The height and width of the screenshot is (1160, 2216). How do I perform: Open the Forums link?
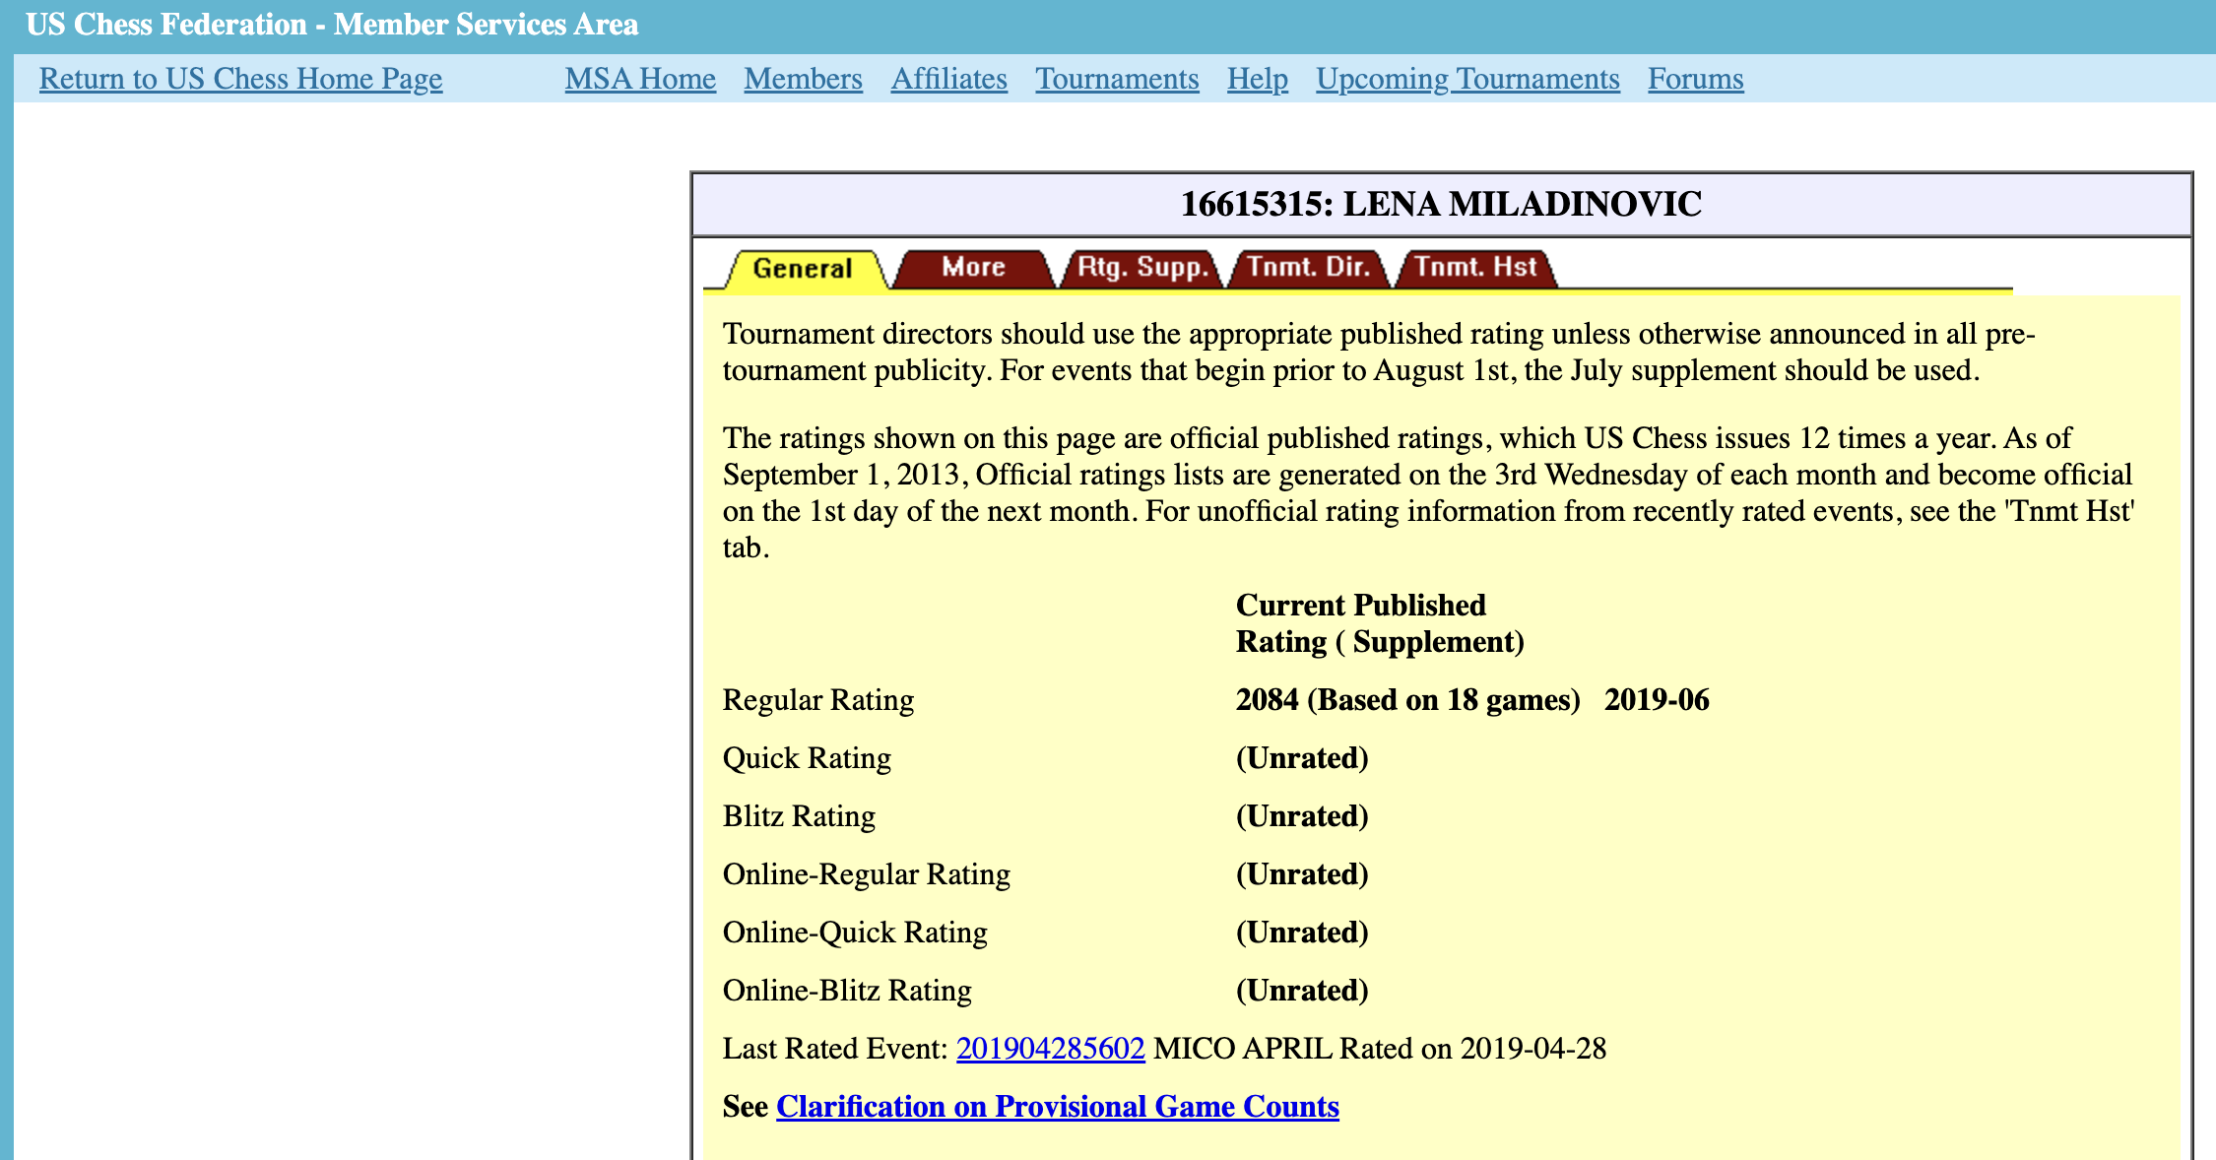(1695, 79)
